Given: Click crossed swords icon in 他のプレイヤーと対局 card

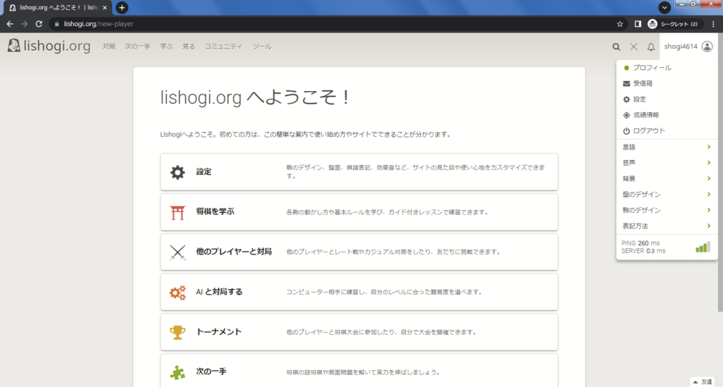Looking at the screenshot, I should point(177,252).
